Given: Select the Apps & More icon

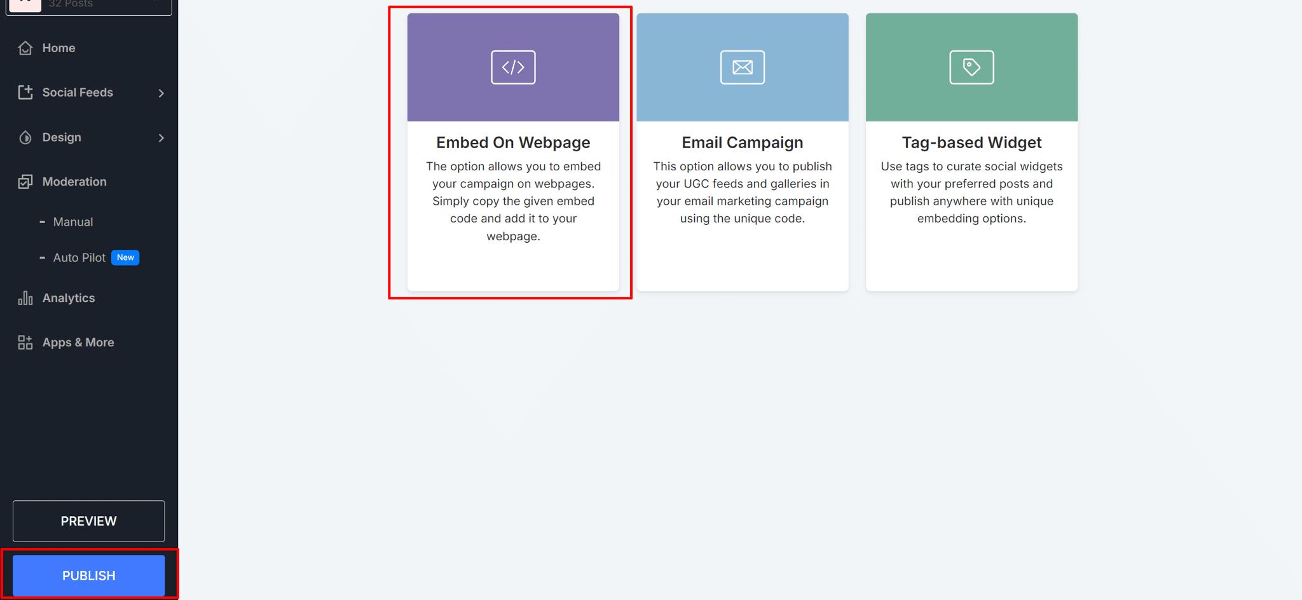Looking at the screenshot, I should tap(24, 342).
